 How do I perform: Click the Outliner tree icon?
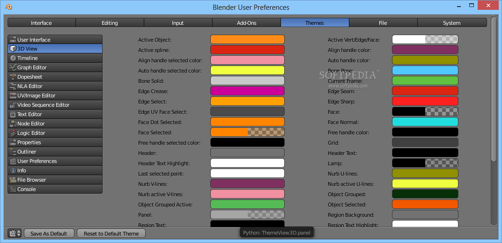click(x=13, y=151)
